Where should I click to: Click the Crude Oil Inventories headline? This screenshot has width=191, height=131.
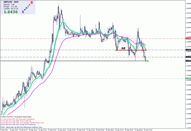coord(18,125)
